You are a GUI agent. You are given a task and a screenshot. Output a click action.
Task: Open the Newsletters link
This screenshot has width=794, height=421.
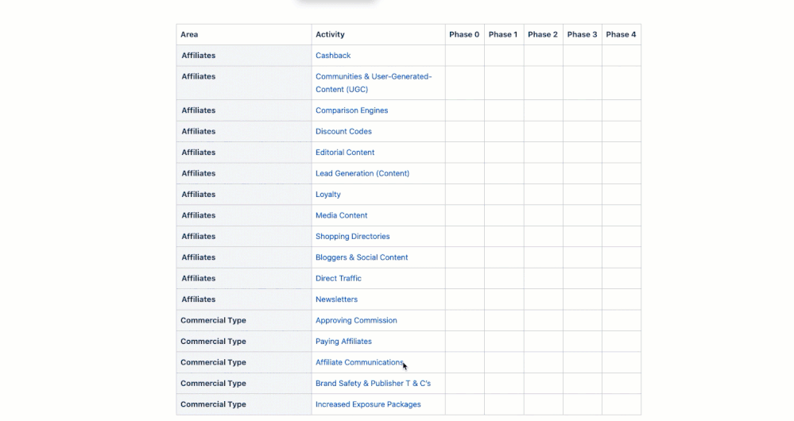(x=336, y=299)
